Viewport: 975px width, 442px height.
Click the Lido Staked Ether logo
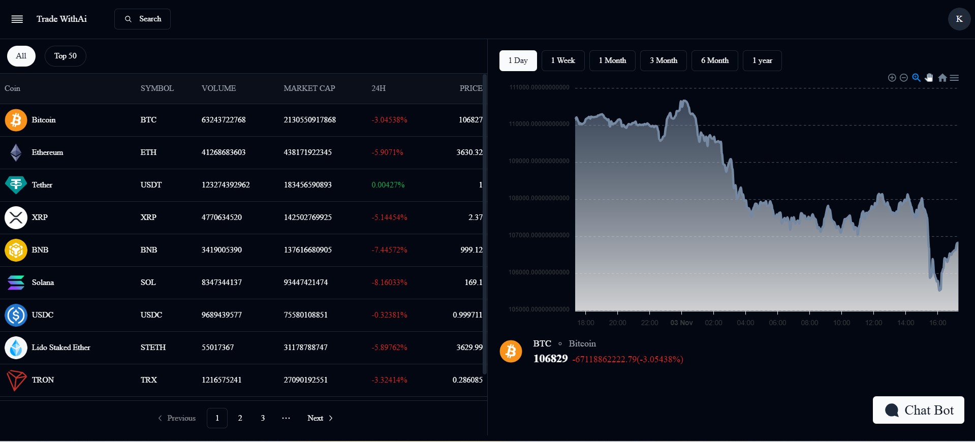pyautogui.click(x=16, y=348)
